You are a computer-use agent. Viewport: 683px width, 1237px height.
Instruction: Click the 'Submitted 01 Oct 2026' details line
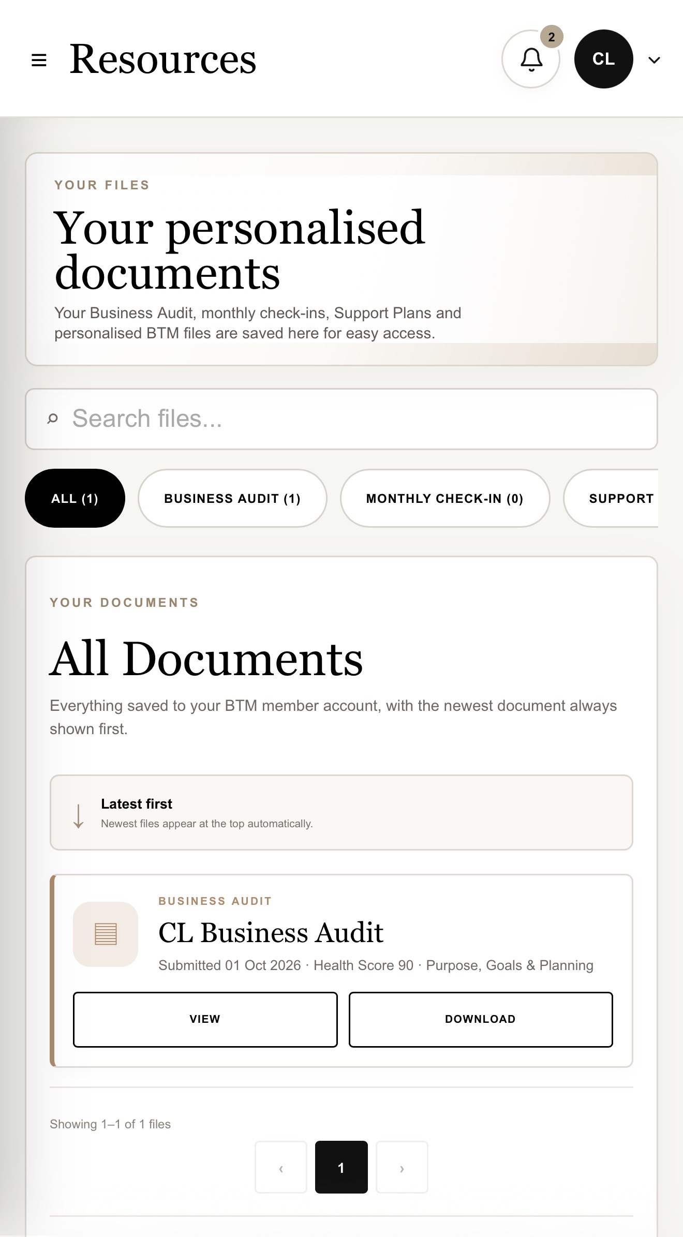click(x=376, y=965)
